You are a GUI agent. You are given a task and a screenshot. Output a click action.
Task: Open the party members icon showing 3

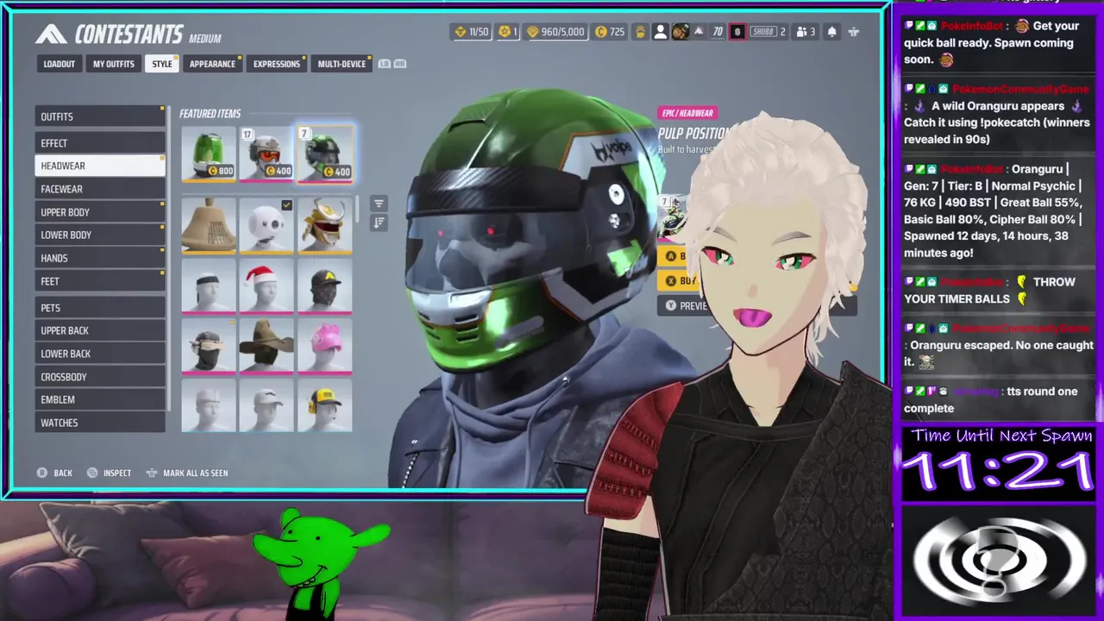[806, 32]
